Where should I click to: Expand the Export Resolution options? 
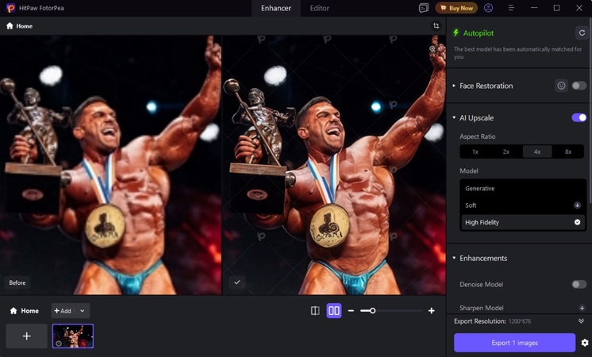(x=581, y=321)
